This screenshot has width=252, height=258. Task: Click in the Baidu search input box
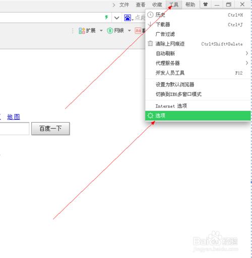(x=15, y=129)
